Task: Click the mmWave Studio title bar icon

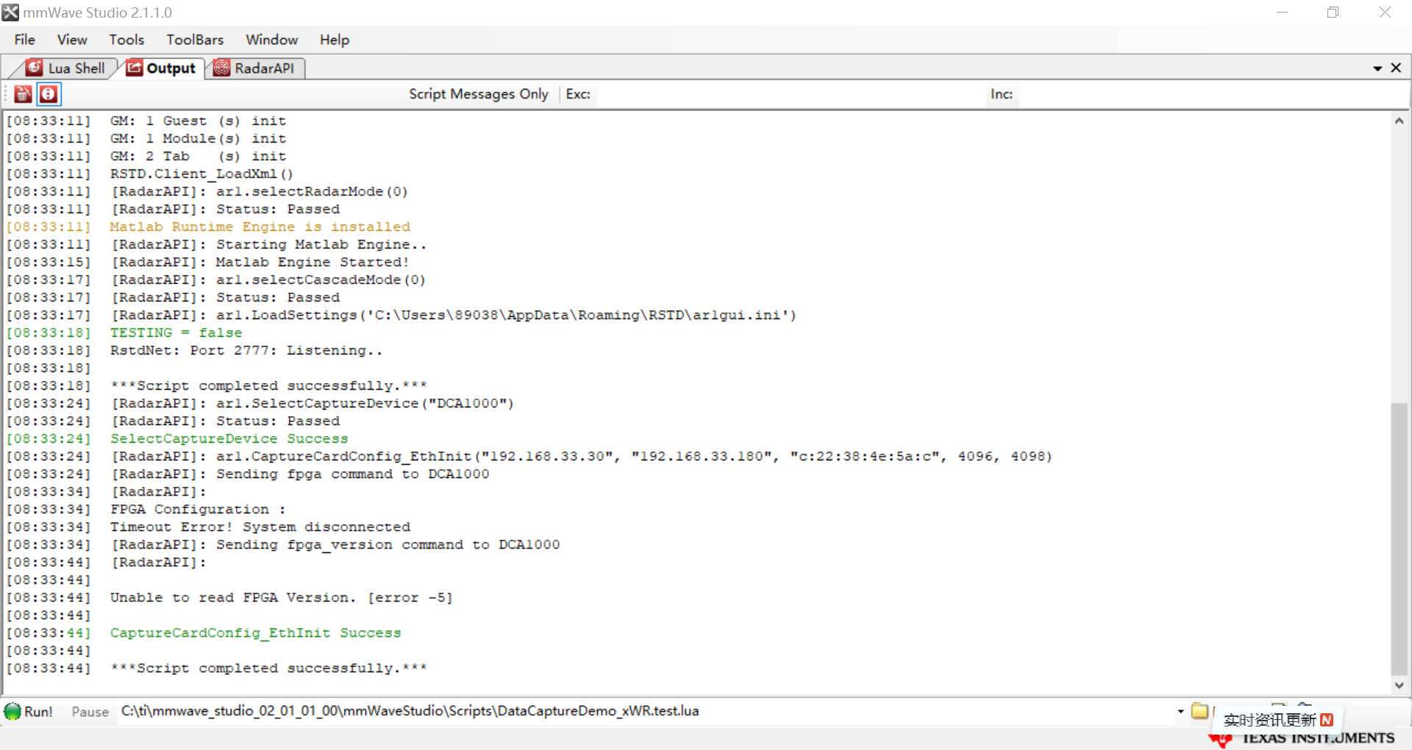Action: pos(10,12)
